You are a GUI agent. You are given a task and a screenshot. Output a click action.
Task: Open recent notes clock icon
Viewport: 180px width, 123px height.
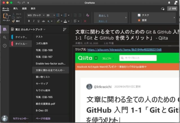coord(4,45)
